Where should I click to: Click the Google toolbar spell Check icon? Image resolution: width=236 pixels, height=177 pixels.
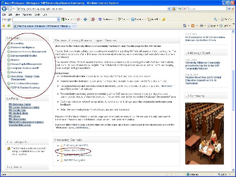pyautogui.click(x=119, y=19)
